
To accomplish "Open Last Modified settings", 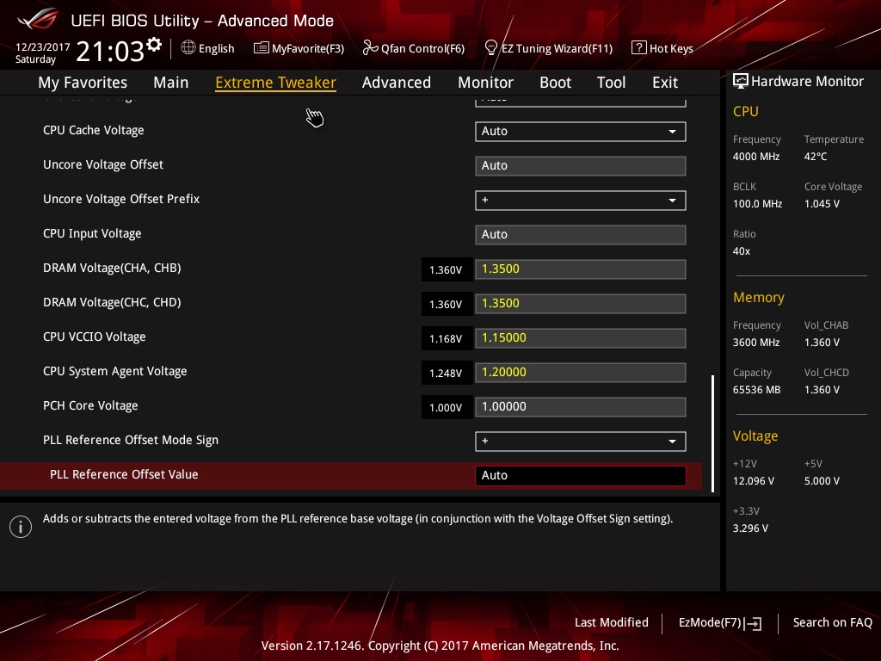I will pyautogui.click(x=612, y=622).
